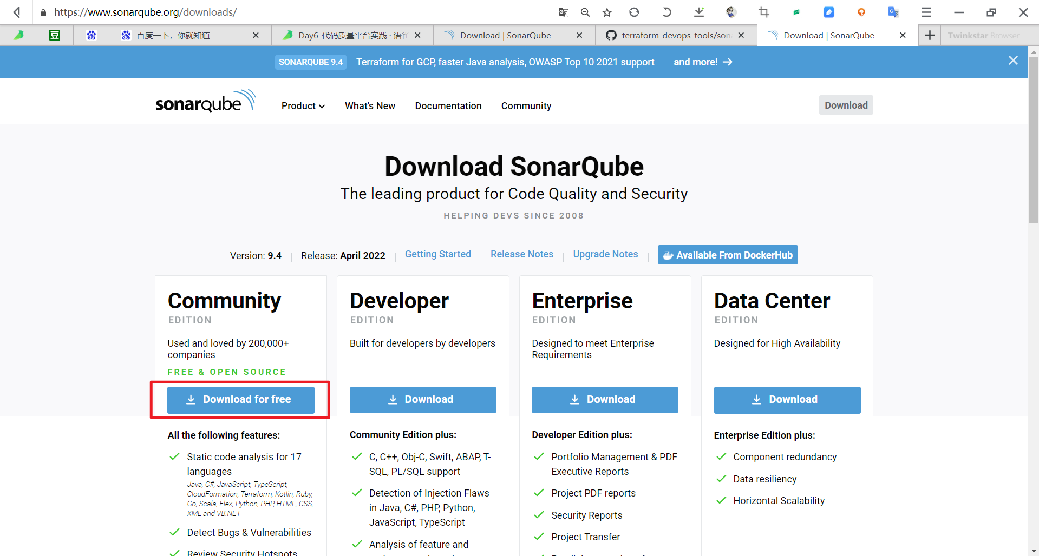Click Available From DockerHub button
Screen dimensions: 1039x556
click(728, 255)
